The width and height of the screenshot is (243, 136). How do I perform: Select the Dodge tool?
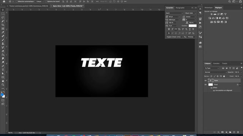click(3, 62)
